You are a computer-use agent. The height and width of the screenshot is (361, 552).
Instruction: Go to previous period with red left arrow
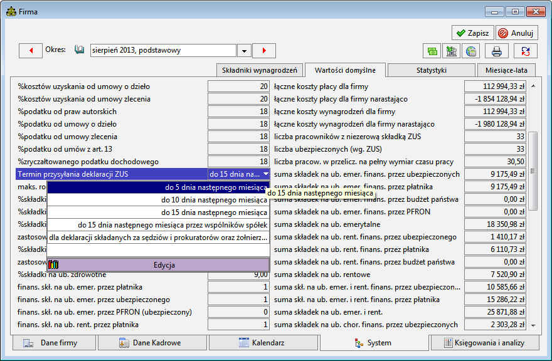coord(31,51)
